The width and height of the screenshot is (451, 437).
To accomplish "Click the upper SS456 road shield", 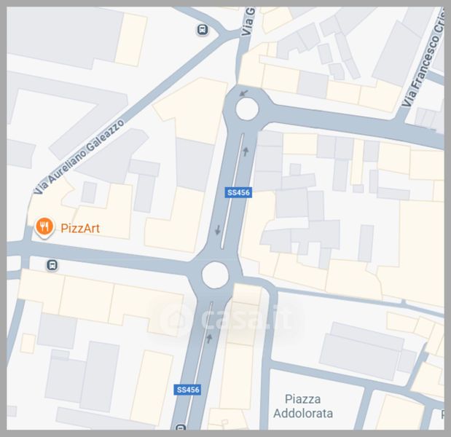I will point(238,192).
